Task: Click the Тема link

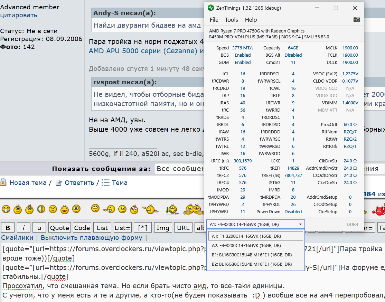Action: [x=119, y=183]
